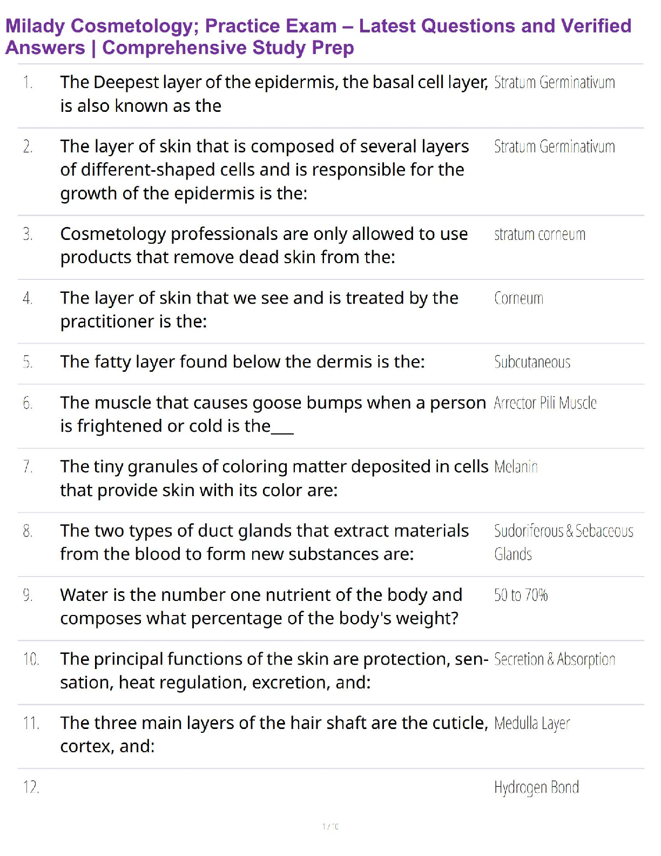This screenshot has width=661, height=856.
Task: Click the single-word 'Corneum' answer for question 4
Action: [518, 298]
